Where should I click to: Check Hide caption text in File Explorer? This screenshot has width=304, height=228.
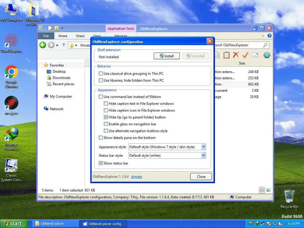coord(106,104)
